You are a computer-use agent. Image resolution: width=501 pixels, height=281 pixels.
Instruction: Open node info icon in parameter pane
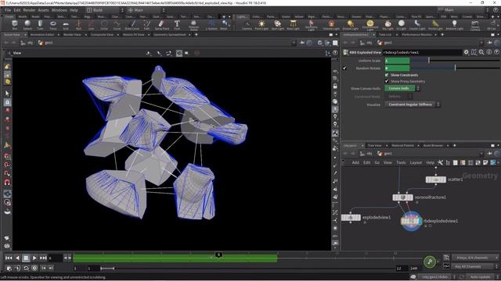[489, 52]
